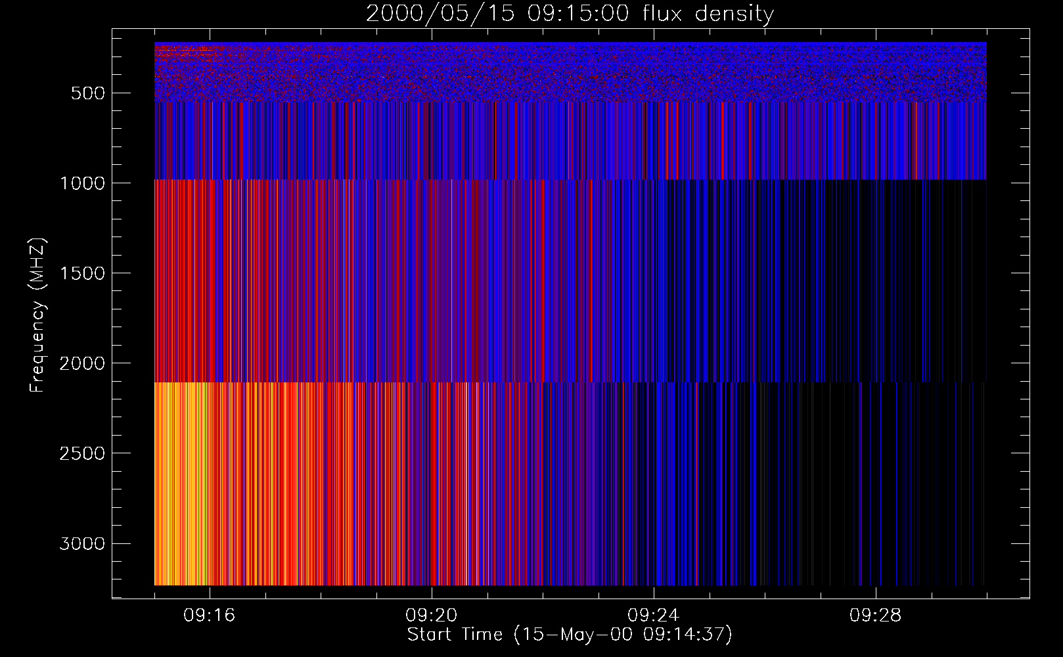Click the "Start Time (15-May-00 09:14:37)" axis label
This screenshot has width=1063, height=657.
[x=570, y=635]
